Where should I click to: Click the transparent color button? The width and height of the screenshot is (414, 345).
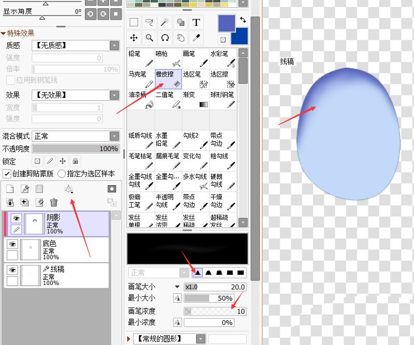point(223,40)
